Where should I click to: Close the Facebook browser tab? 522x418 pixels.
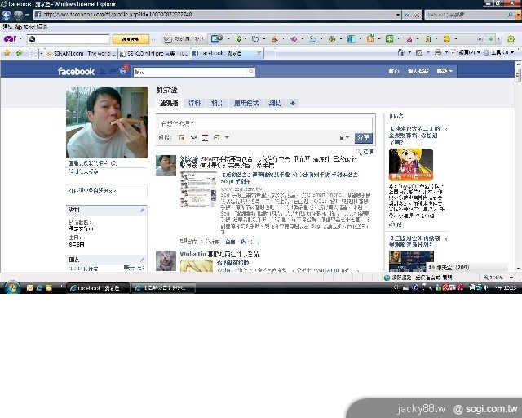point(259,53)
